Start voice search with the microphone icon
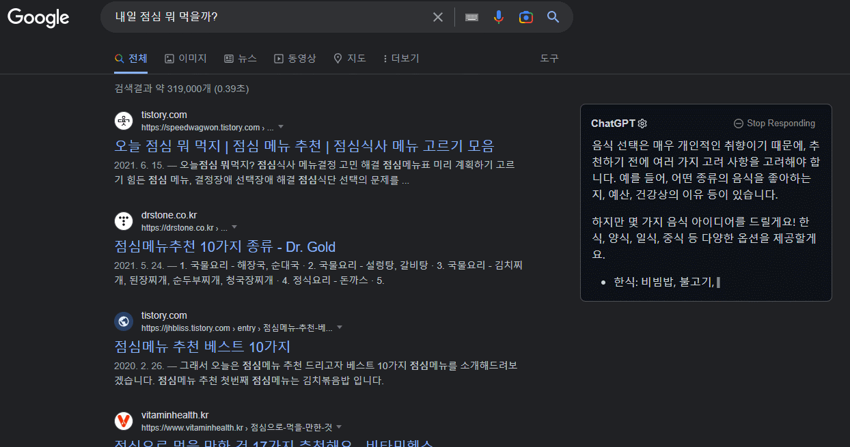Image resolution: width=850 pixels, height=447 pixels. tap(499, 17)
